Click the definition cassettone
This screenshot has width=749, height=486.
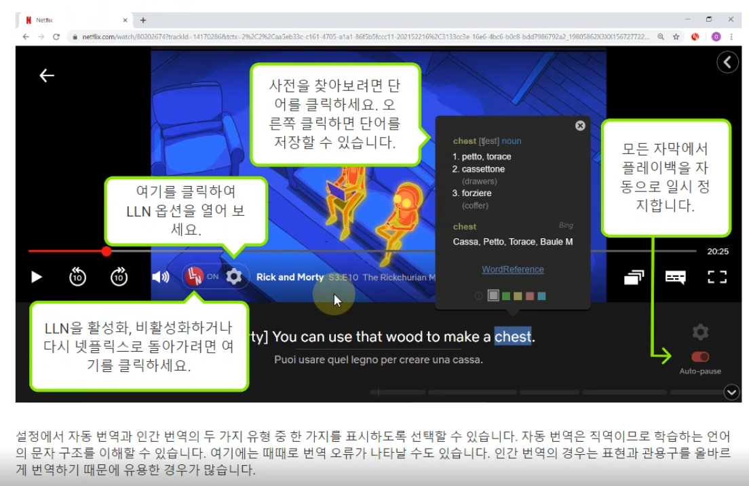coord(483,169)
